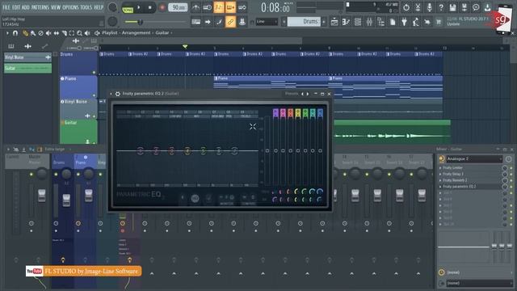The height and width of the screenshot is (291, 517).
Task: Select the playlist mute tool
Action: tap(48, 33)
